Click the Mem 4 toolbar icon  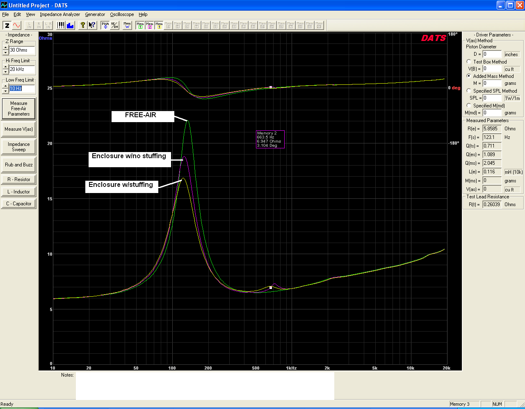[x=169, y=25]
